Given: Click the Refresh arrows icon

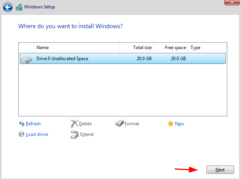Looking at the screenshot, I should pos(22,124).
